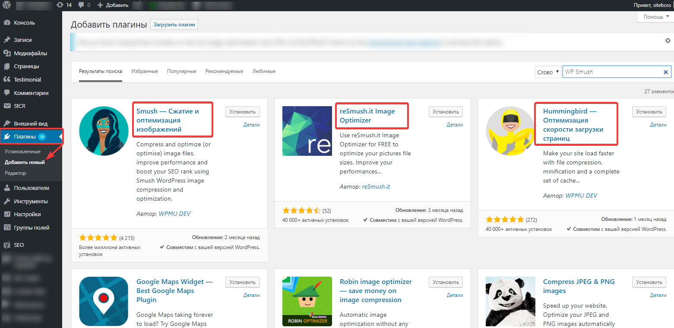Viewport: 674px width, 328px height.
Task: Click the reSmush.it author link
Action: 376,186
